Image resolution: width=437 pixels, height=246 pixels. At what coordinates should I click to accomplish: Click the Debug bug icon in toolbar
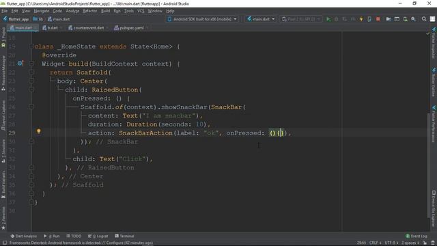[x=337, y=19]
